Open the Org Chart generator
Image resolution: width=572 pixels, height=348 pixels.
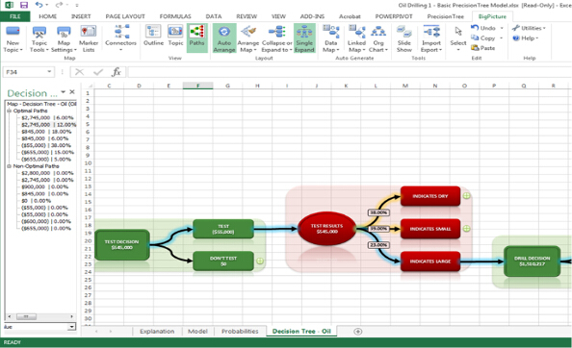click(x=378, y=39)
